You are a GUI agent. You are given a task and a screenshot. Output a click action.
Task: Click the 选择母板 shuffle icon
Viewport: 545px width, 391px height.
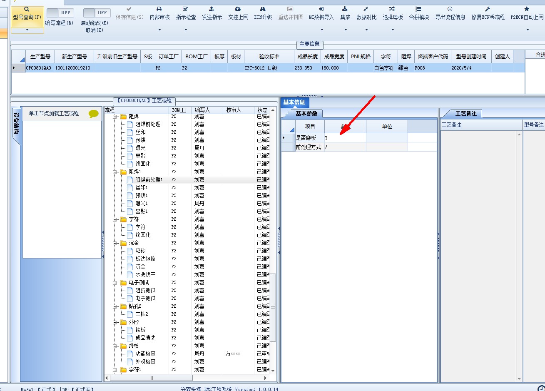point(392,9)
